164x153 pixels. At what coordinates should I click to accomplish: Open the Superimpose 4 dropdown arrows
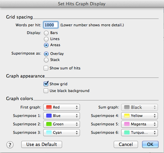155,116
